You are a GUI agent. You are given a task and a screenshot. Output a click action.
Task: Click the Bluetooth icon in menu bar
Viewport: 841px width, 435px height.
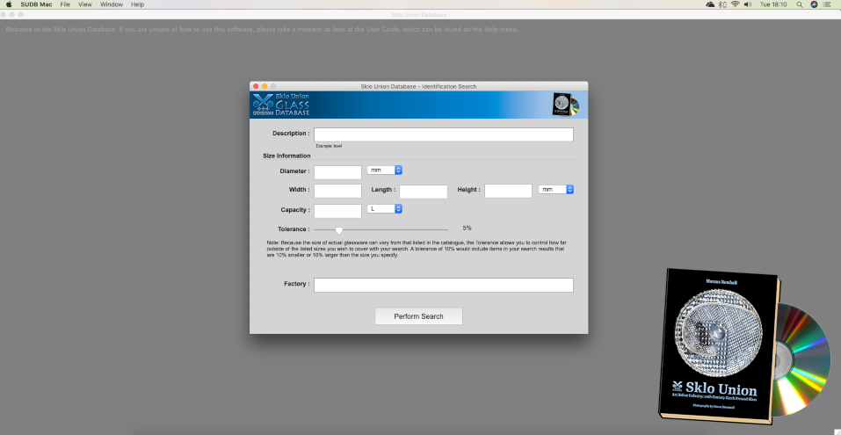[x=722, y=4]
